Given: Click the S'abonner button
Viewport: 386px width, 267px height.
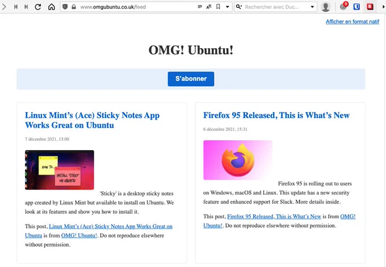Looking at the screenshot, I should (191, 79).
